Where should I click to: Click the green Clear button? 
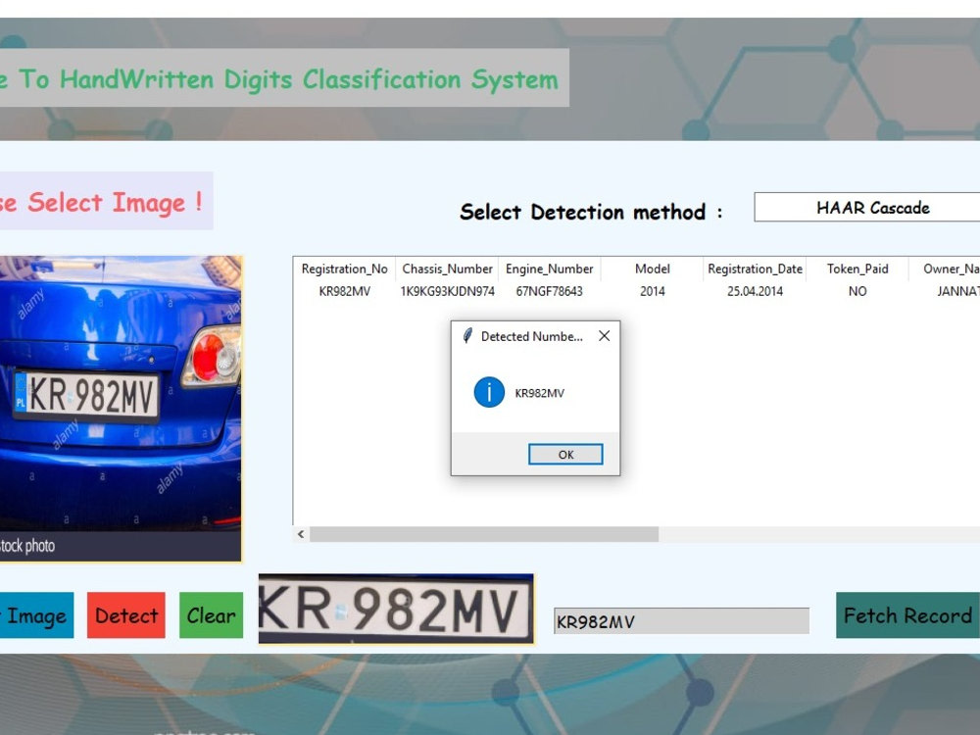tap(212, 615)
